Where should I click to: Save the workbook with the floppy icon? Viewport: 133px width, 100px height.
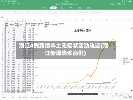click(14, 4)
